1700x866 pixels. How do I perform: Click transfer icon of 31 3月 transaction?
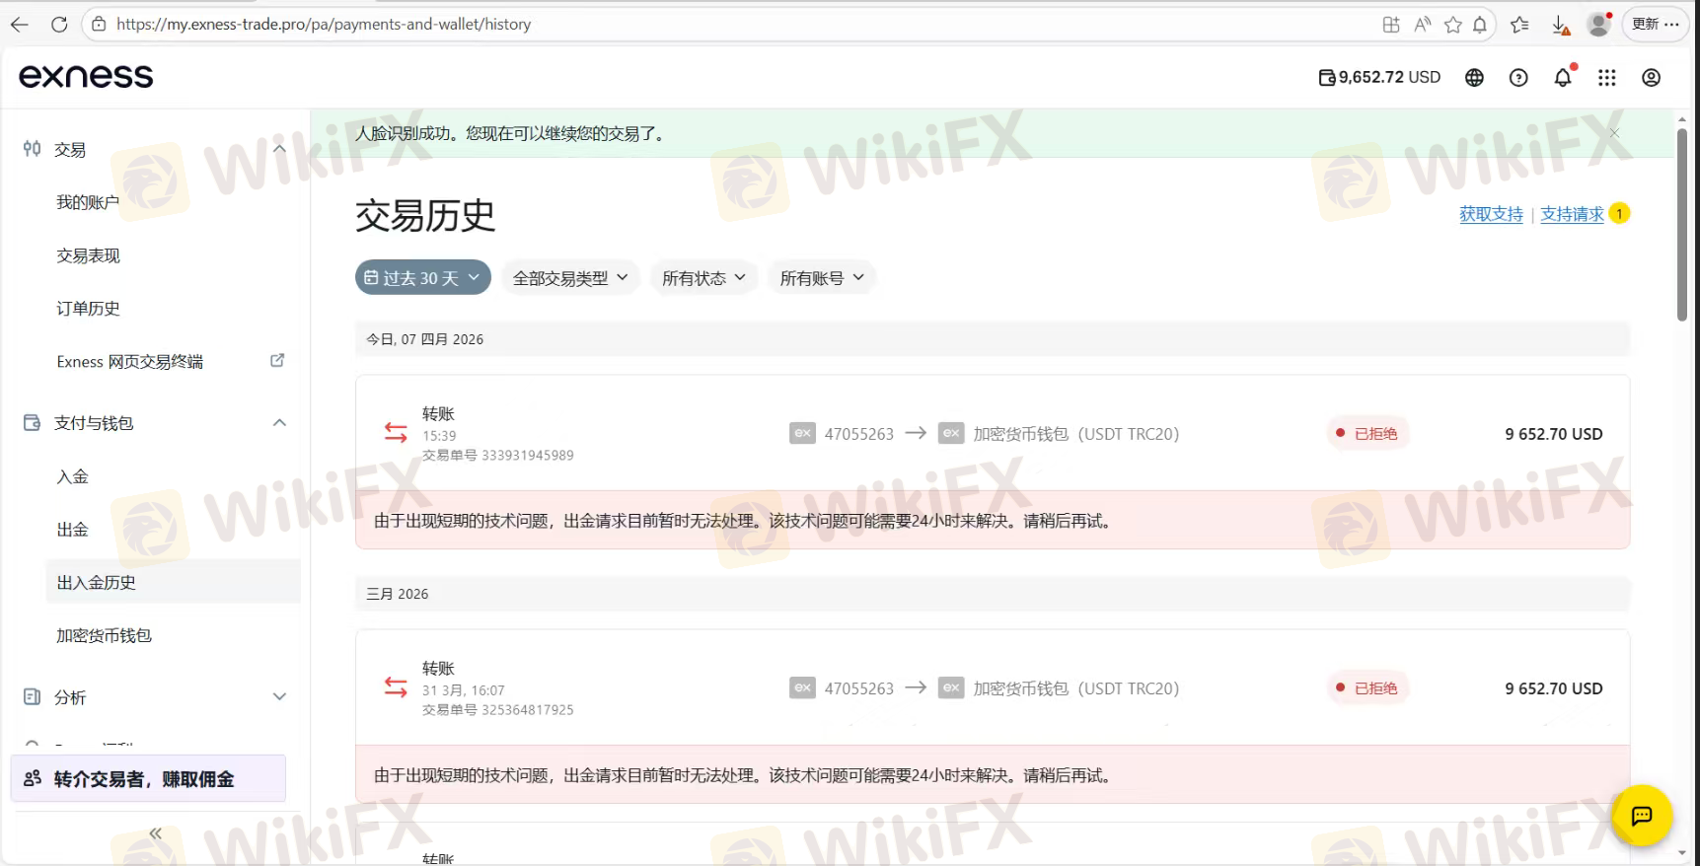(396, 686)
